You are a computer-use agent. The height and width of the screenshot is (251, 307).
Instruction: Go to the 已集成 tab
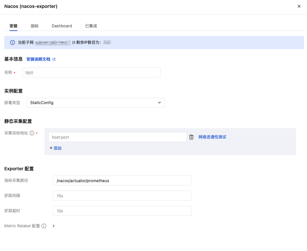pyautogui.click(x=91, y=26)
